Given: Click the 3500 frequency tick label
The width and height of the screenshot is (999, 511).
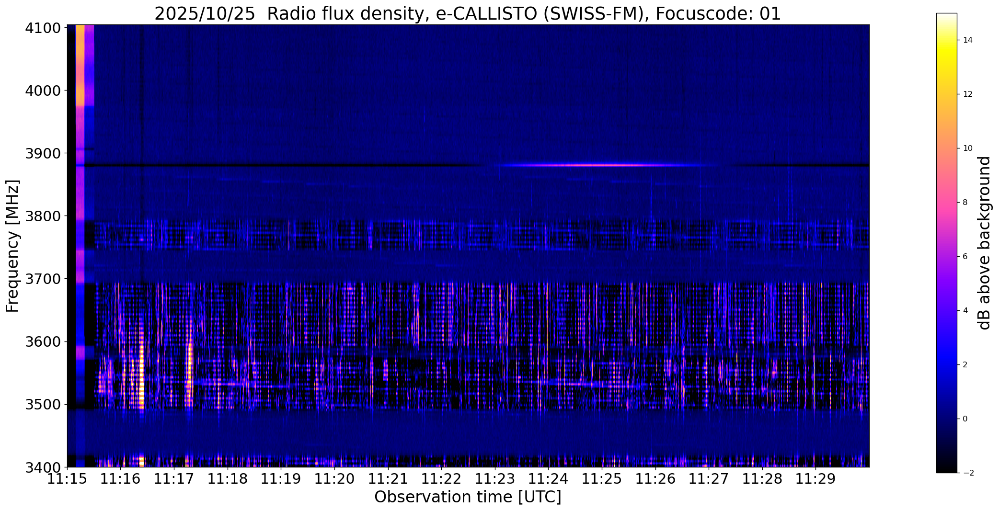Looking at the screenshot, I should [x=43, y=405].
